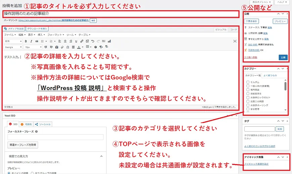This screenshot has height=174, width=292.
Task: Open the Georgia font family dropdown
Action: click(13, 47)
